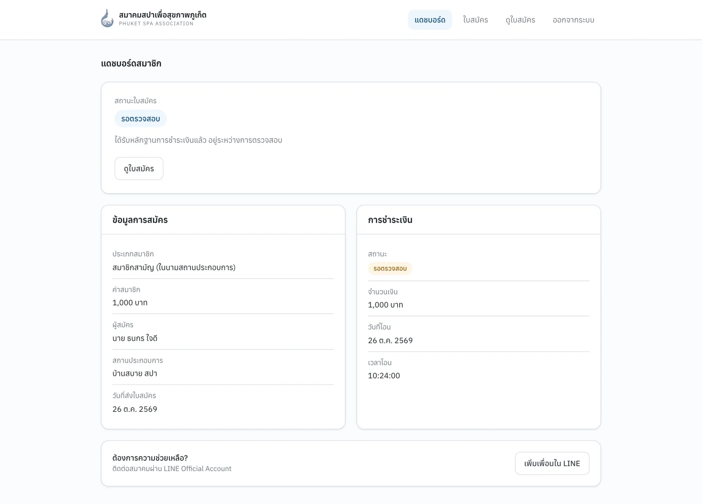Open ดูใบสมัคร in top navigation

click(x=520, y=20)
